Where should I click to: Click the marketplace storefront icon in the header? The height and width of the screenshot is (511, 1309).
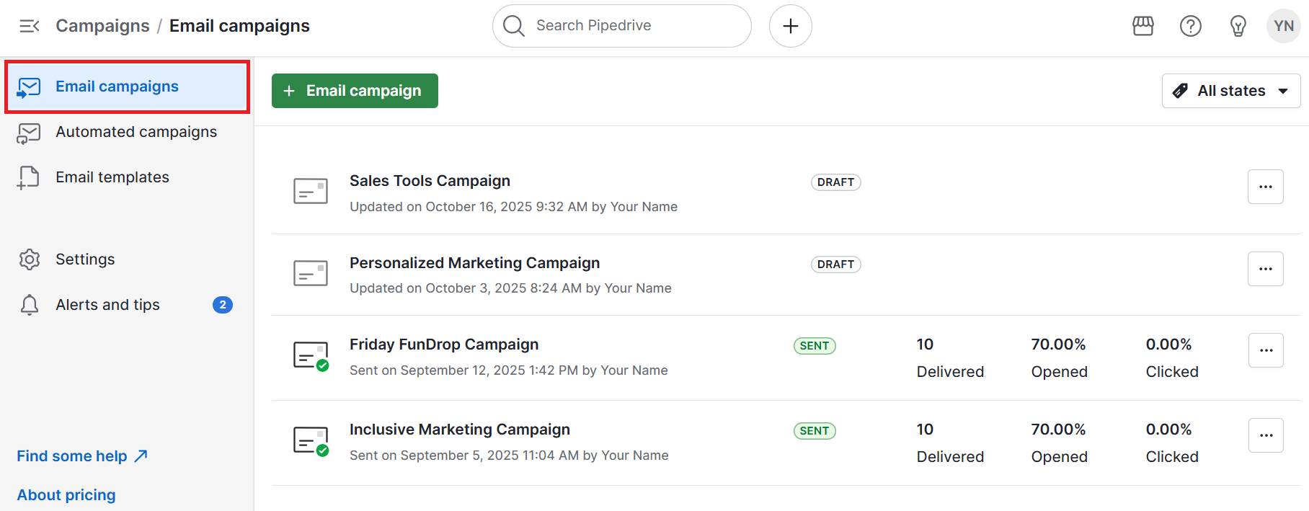pos(1143,25)
